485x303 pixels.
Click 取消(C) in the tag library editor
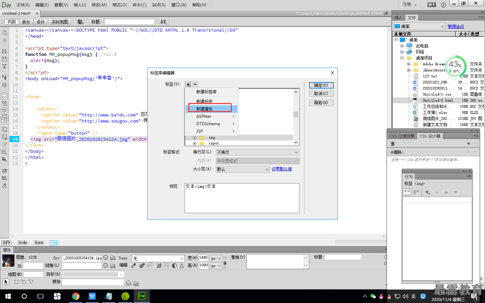point(321,94)
